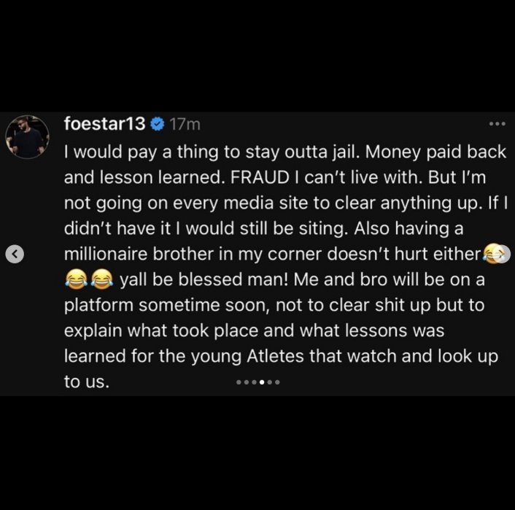Click the closing text 'to us.'

(87, 382)
